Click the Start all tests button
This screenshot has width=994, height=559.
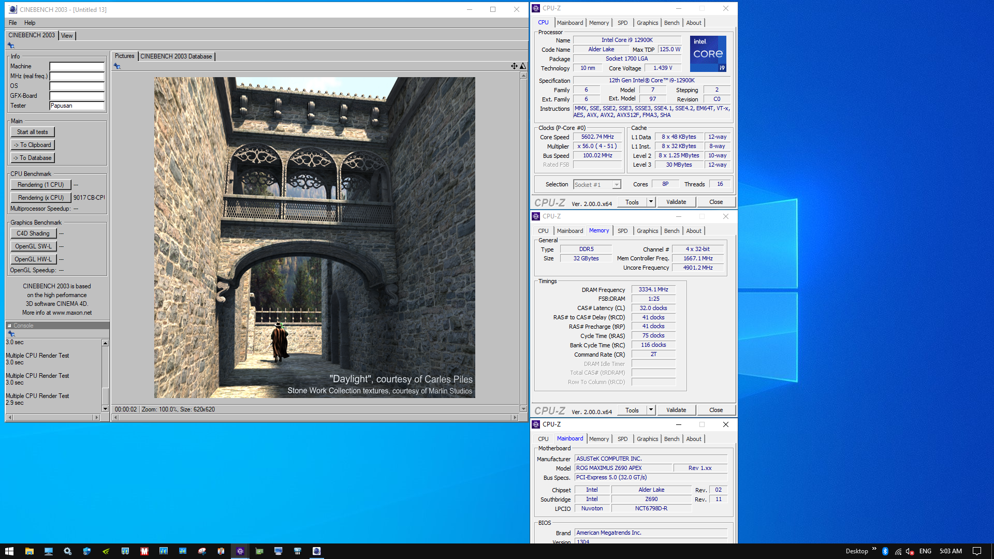coord(32,132)
